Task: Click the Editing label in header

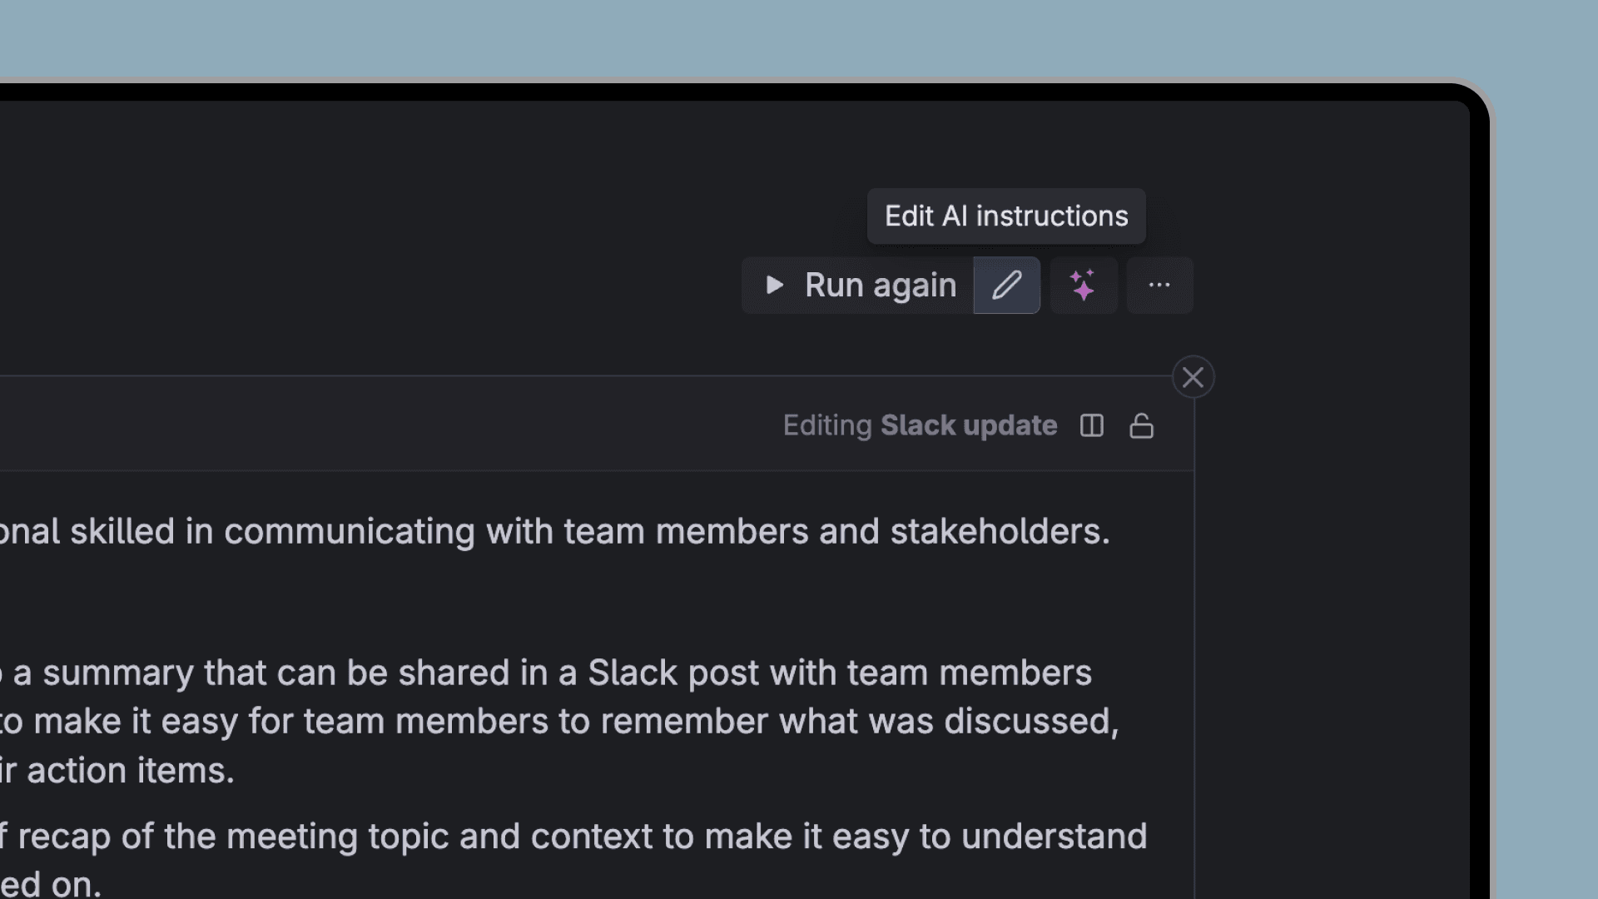Action: (x=827, y=425)
